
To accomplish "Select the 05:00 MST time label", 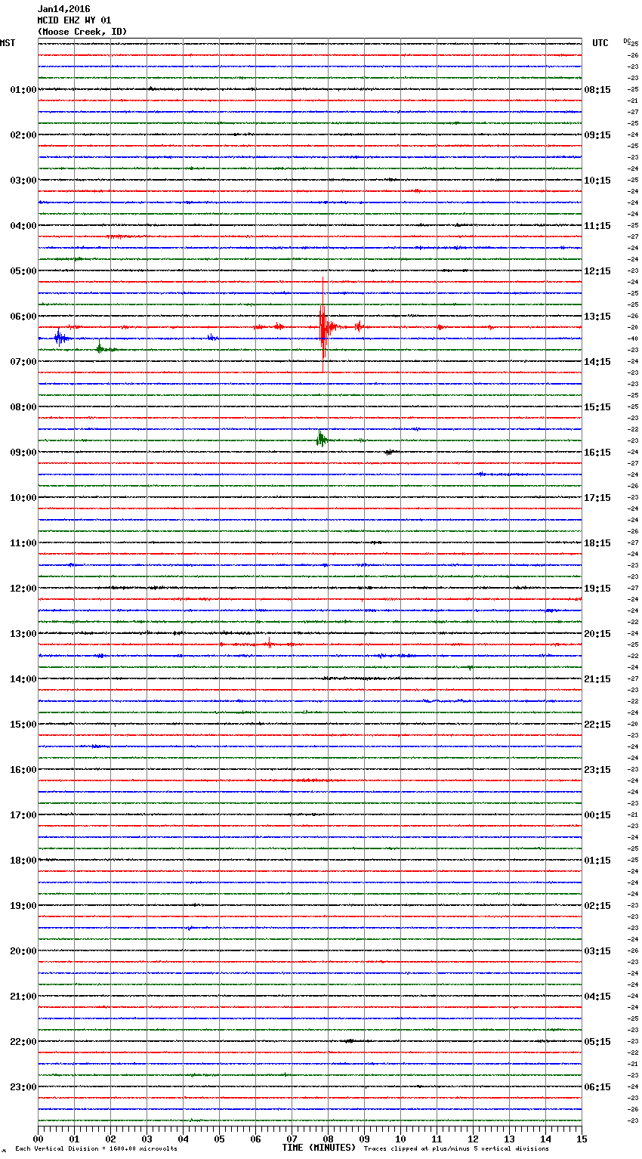I will click(23, 271).
